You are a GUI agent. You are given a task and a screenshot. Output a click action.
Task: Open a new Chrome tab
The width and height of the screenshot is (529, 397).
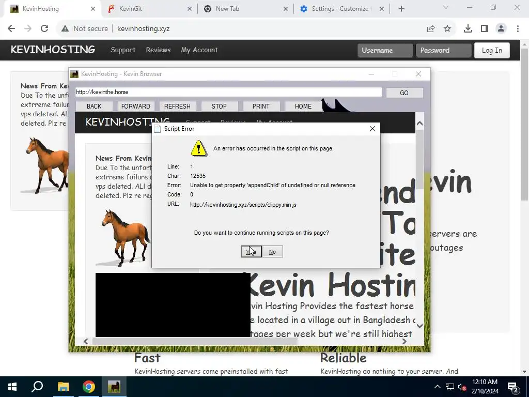(401, 9)
